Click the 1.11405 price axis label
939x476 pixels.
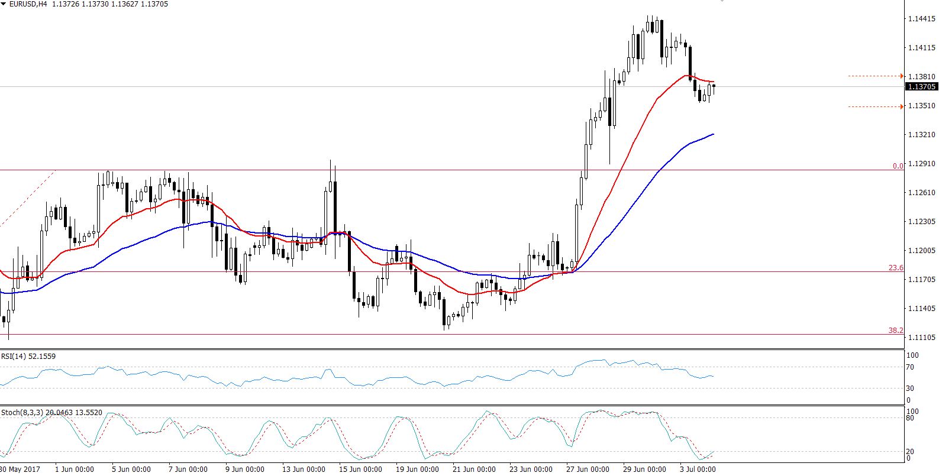[922, 309]
